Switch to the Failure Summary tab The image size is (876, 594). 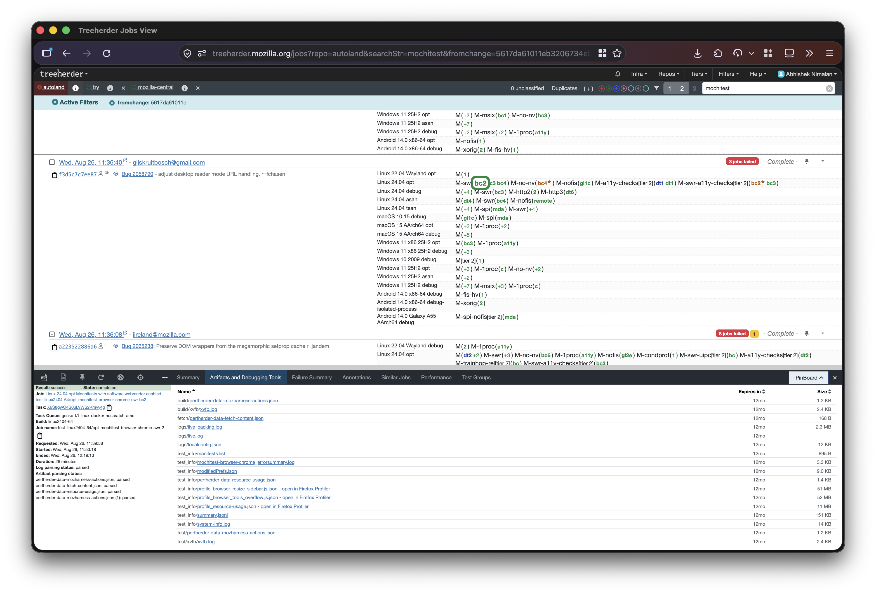pos(312,378)
